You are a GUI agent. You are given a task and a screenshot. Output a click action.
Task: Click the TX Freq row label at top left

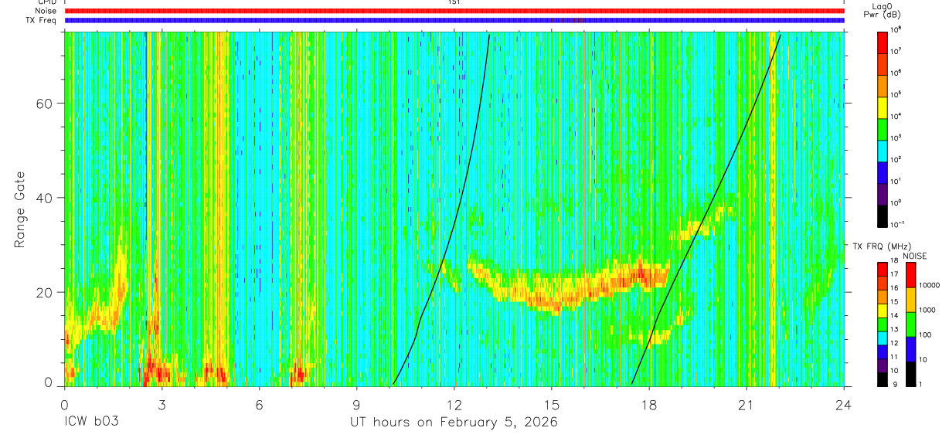pyautogui.click(x=42, y=20)
